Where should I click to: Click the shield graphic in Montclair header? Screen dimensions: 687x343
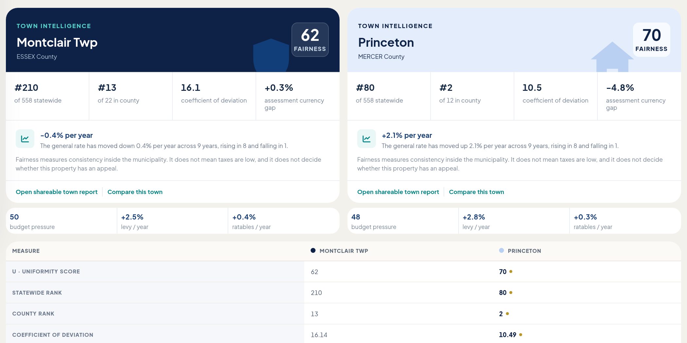(271, 55)
